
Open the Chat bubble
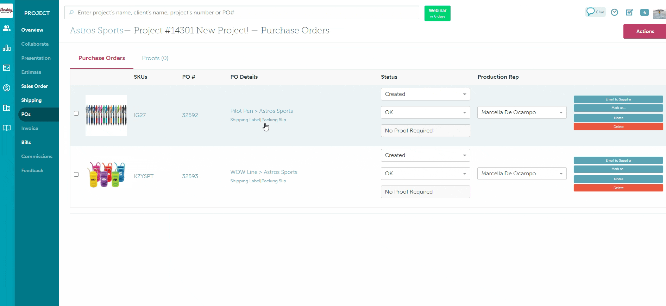click(x=595, y=12)
